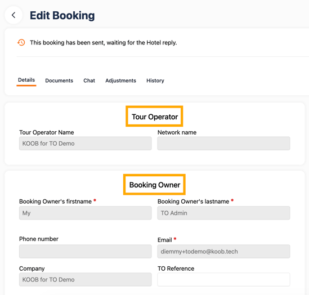
Task: Click the orange clock history status icon
Action: tap(21, 42)
